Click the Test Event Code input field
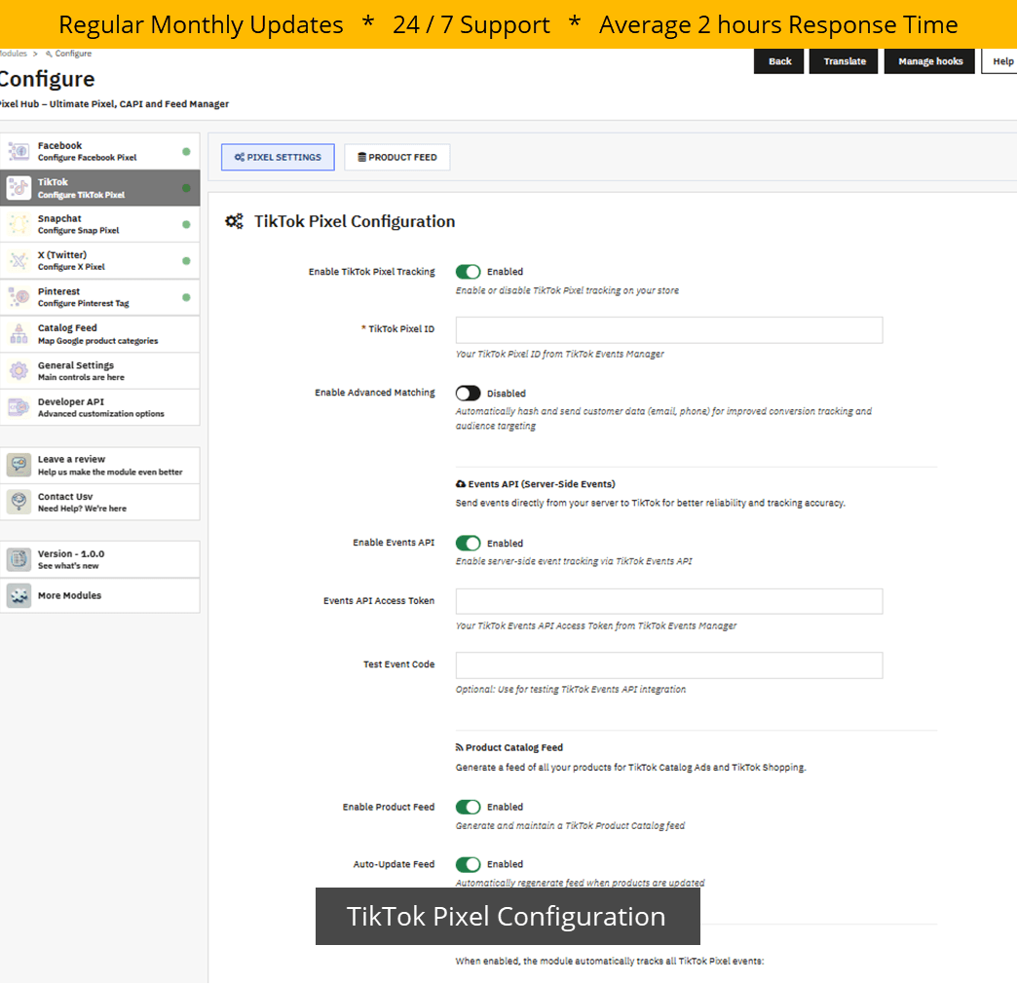The width and height of the screenshot is (1017, 984). pos(669,664)
